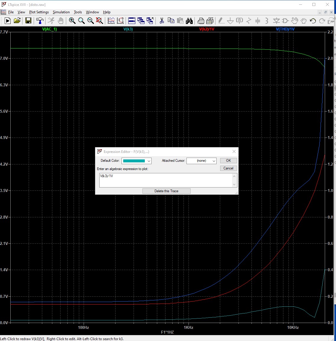Image resolution: width=336 pixels, height=341 pixels.
Task: Click the Save floppy disk icon
Action: click(28, 21)
